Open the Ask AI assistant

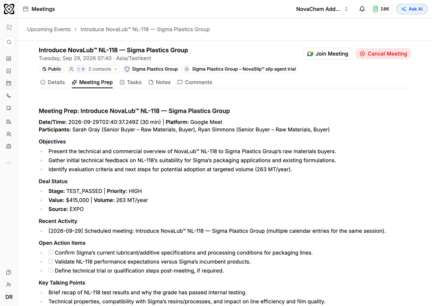click(x=412, y=9)
